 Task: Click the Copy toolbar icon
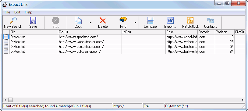pyautogui.click(x=78, y=22)
